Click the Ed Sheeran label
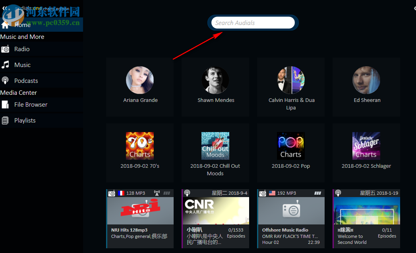 coord(366,100)
